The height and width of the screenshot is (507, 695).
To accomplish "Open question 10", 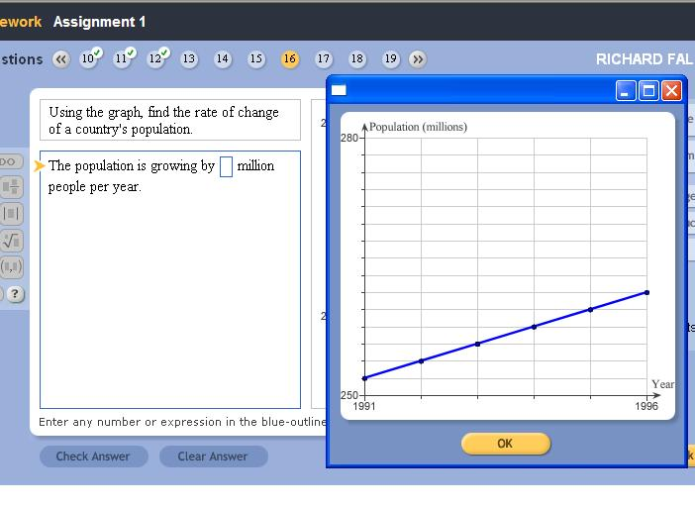I will tap(88, 59).
